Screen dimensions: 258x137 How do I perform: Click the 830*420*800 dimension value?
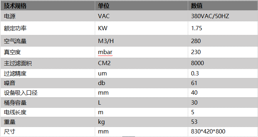[208, 131]
